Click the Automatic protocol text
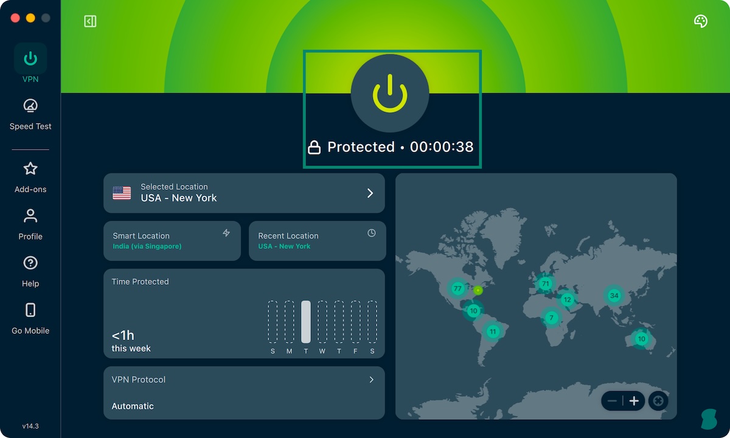 [133, 406]
